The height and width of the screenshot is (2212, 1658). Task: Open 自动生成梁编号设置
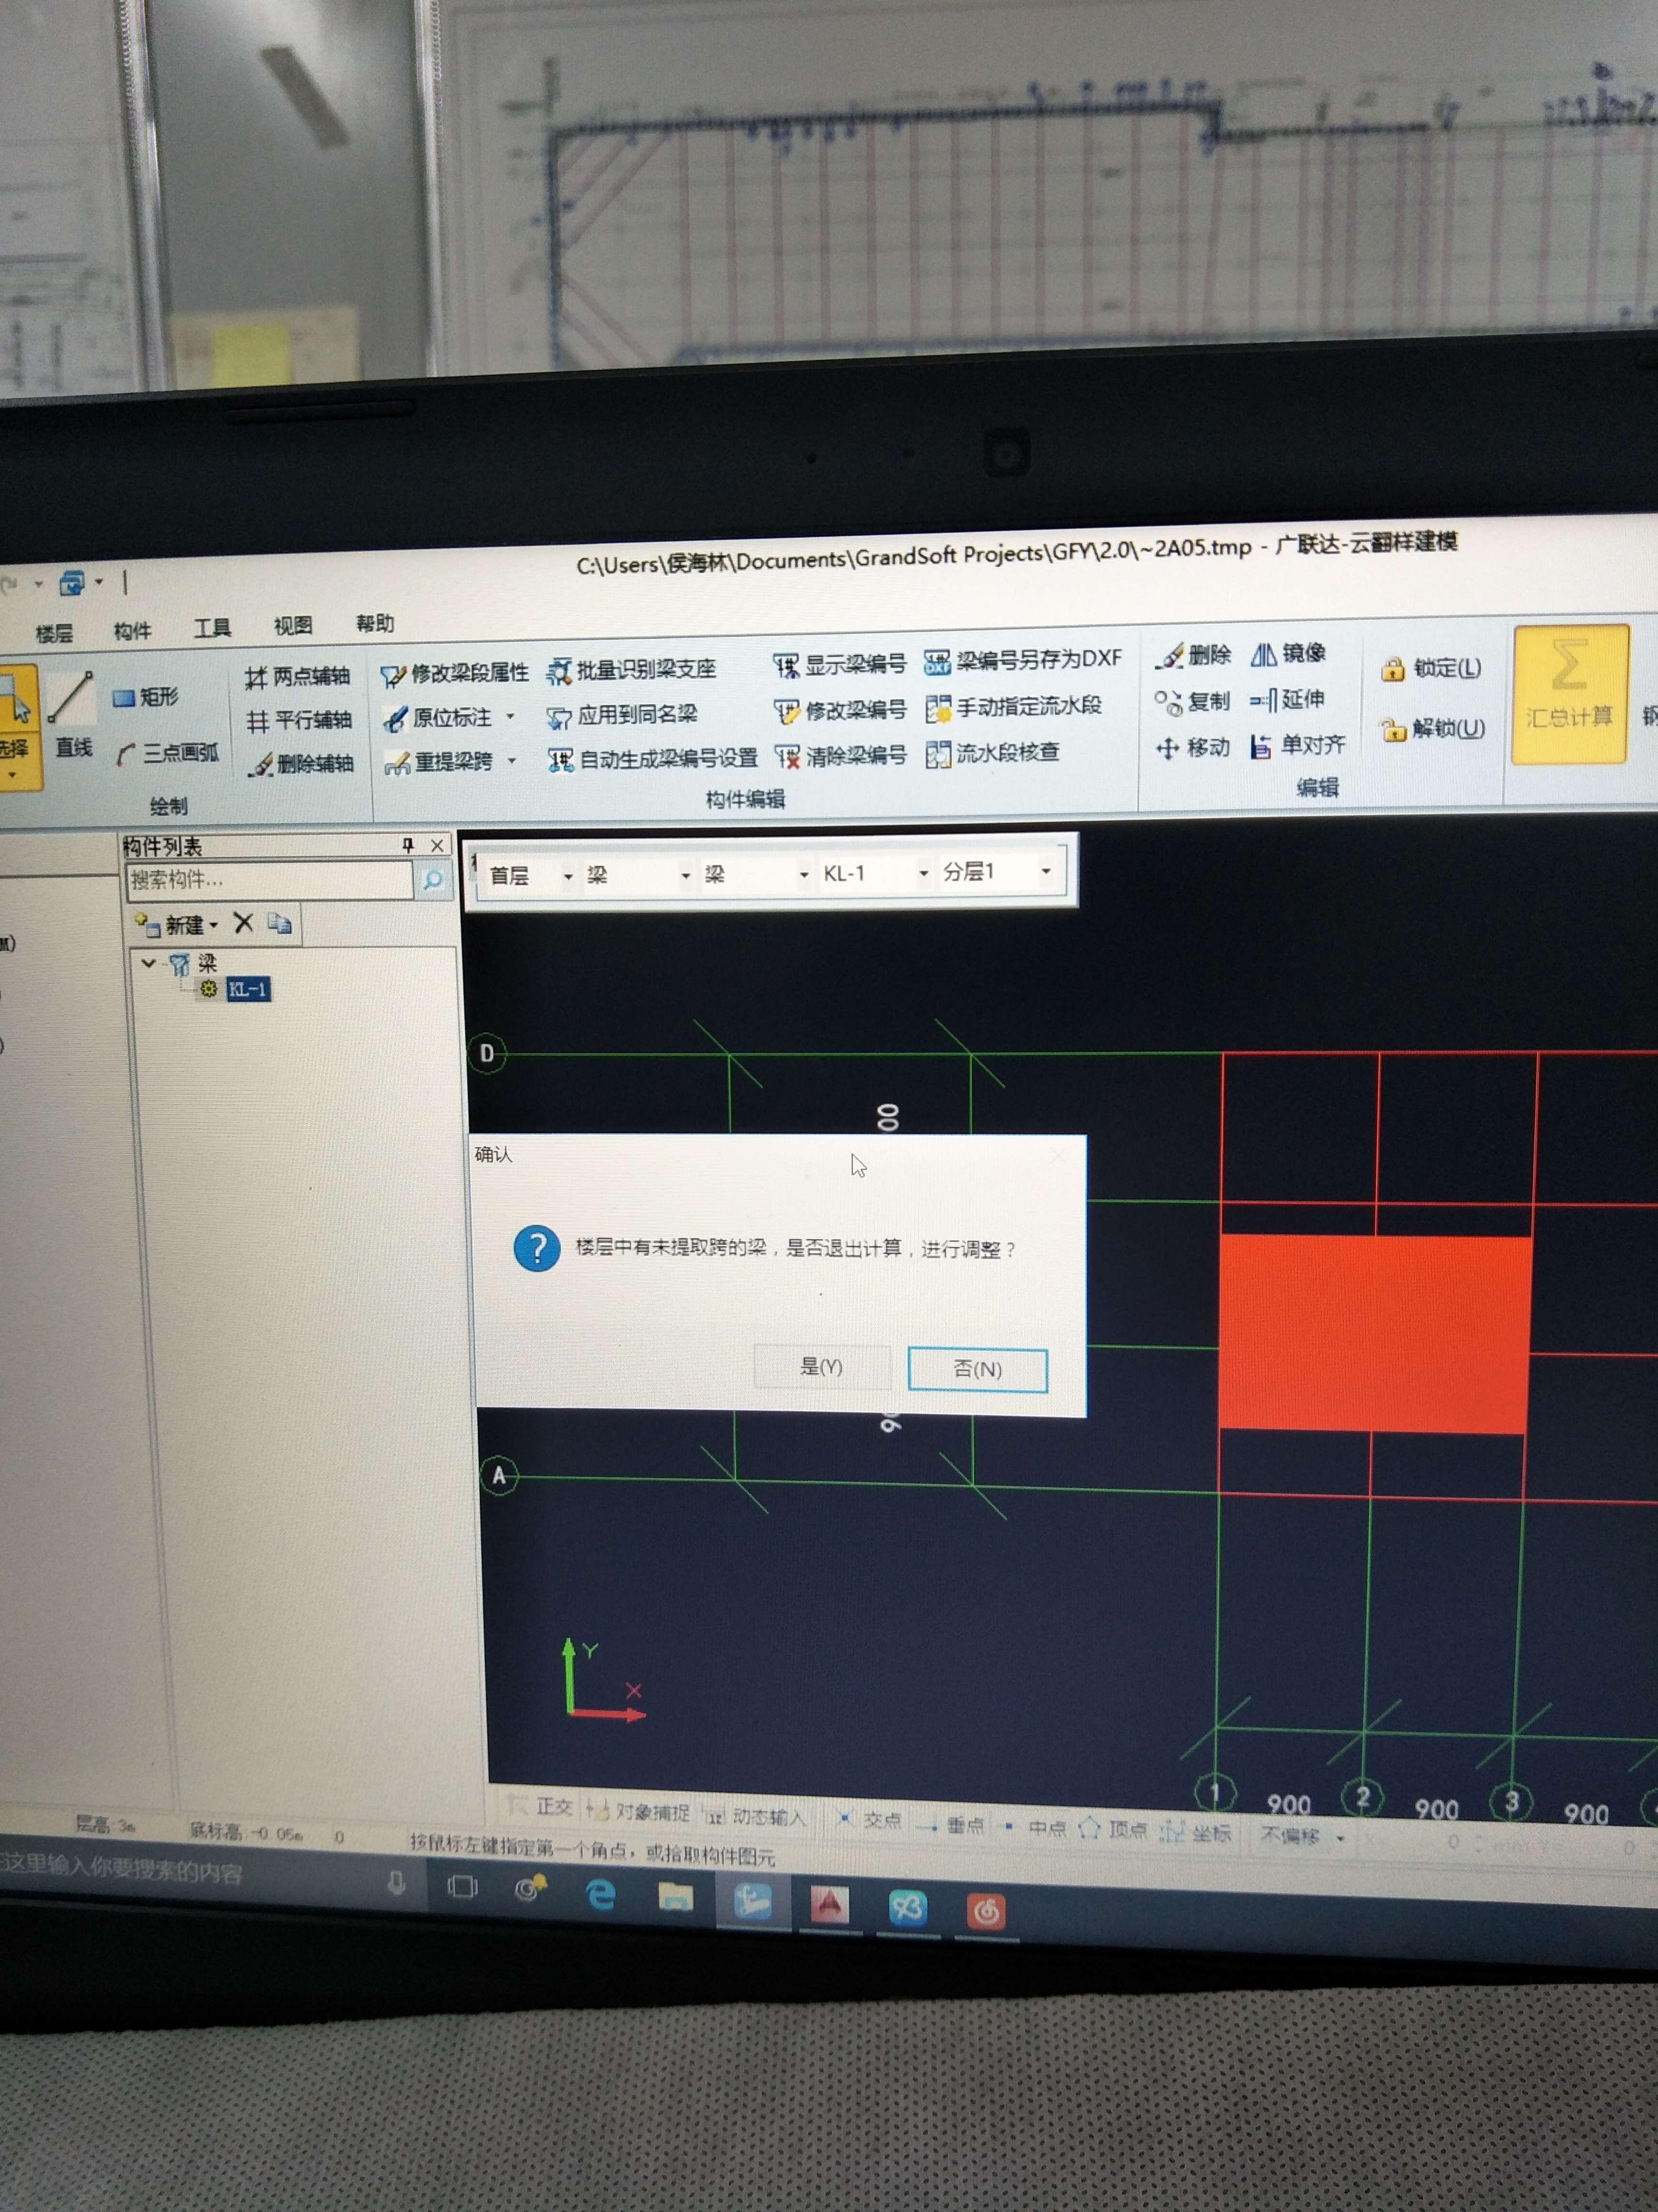(x=652, y=759)
